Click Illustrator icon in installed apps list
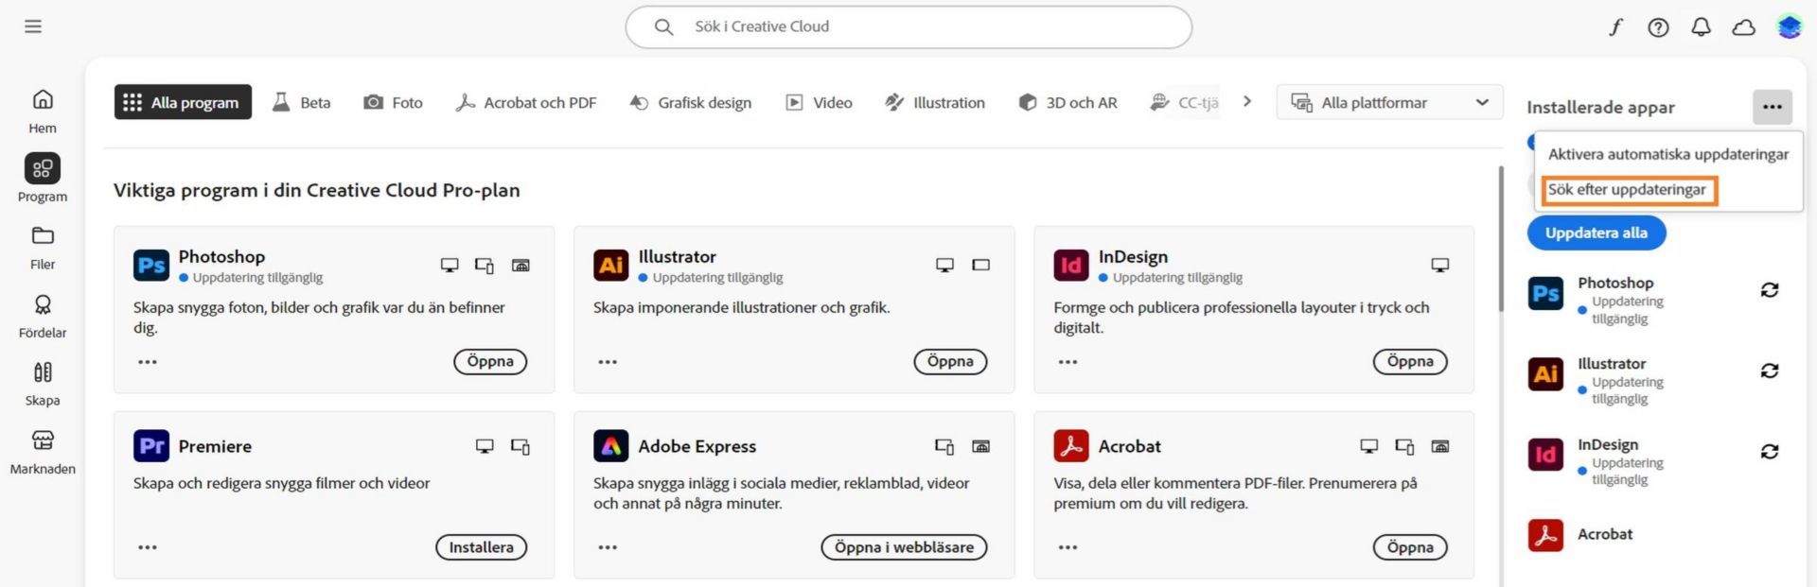The height and width of the screenshot is (587, 1817). 1545,374
